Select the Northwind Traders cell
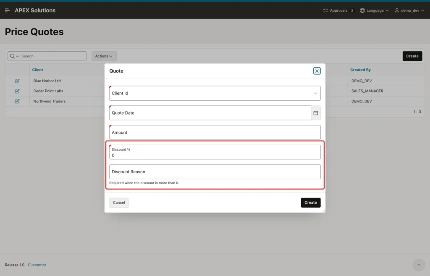The width and height of the screenshot is (430, 276). click(x=50, y=102)
